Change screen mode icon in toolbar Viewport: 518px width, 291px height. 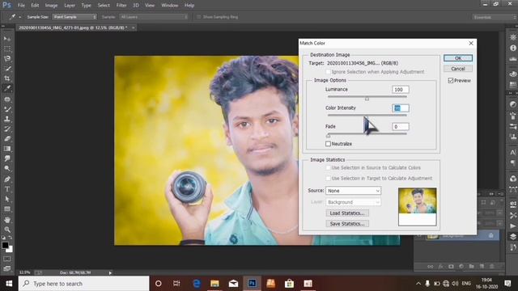(x=7, y=268)
